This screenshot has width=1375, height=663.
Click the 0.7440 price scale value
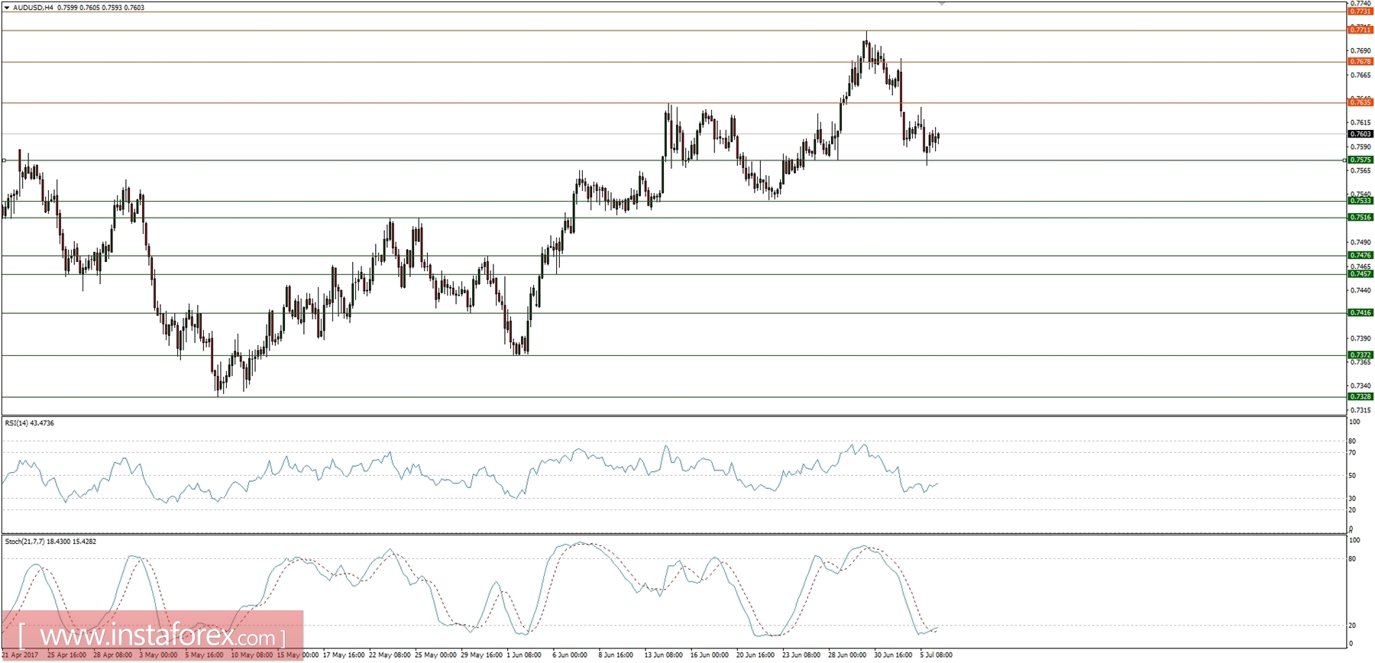click(1360, 290)
